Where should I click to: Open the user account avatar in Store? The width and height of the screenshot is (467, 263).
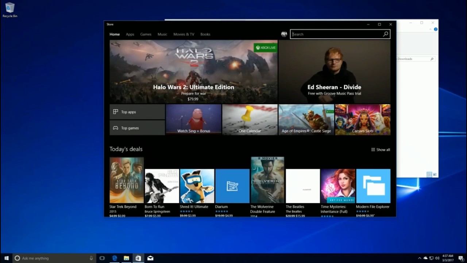[284, 34]
